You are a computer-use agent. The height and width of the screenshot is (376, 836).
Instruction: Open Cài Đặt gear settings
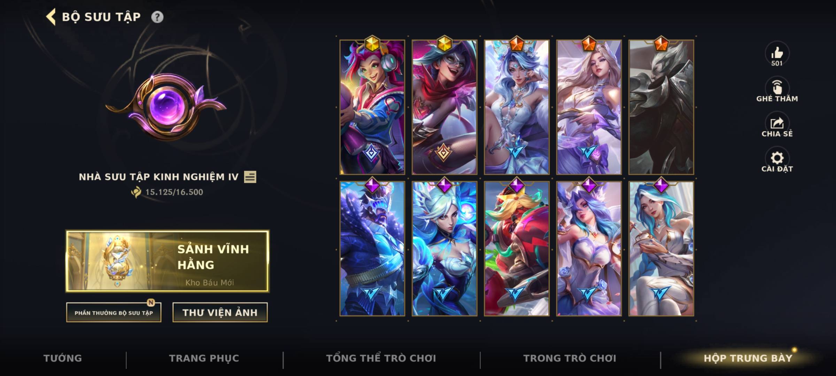tap(777, 158)
